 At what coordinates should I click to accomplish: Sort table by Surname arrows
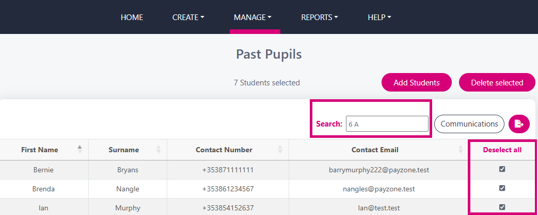point(159,149)
